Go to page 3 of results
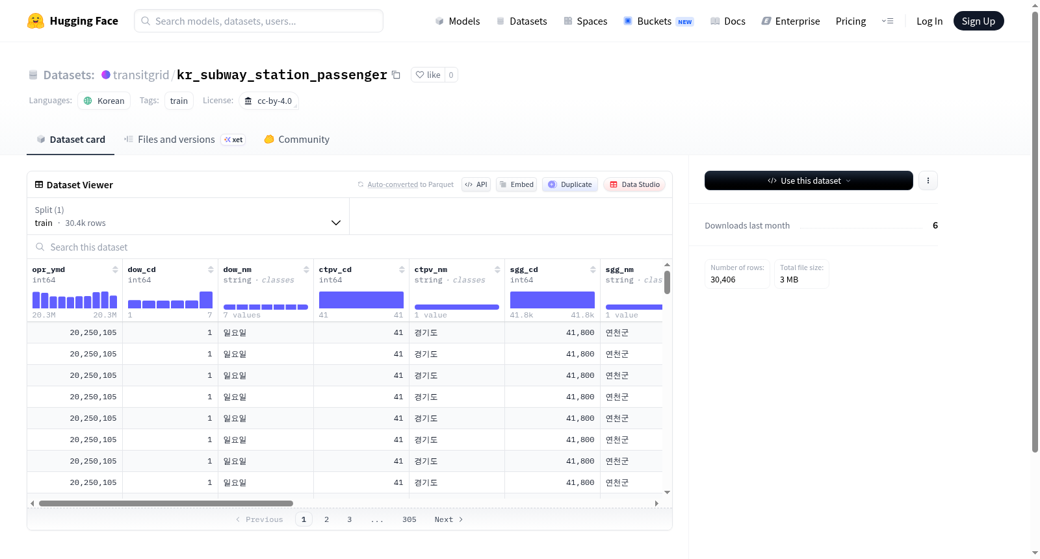 click(x=350, y=519)
